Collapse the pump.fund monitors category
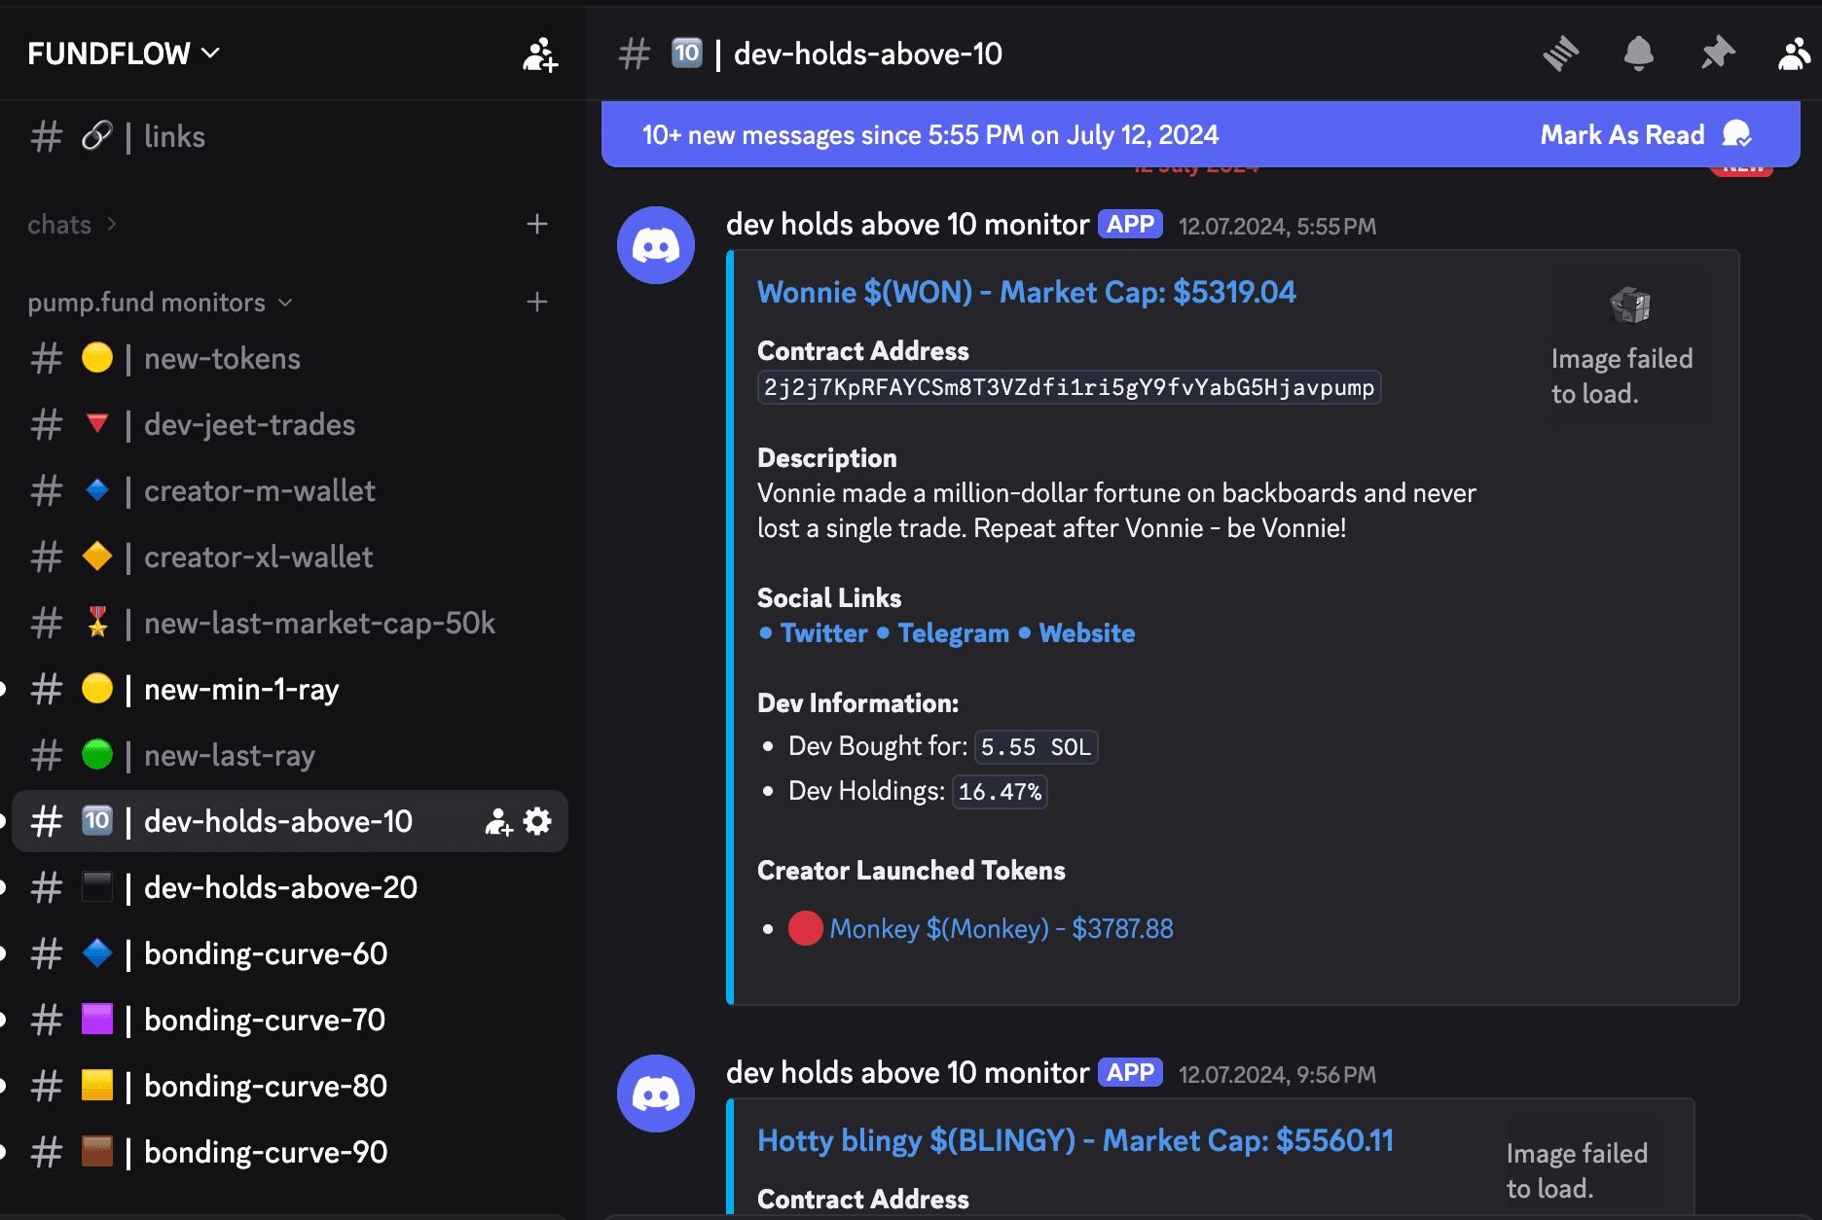This screenshot has width=1822, height=1220. click(160, 303)
